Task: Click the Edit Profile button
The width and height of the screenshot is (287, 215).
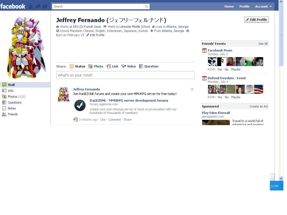Action: [256, 20]
